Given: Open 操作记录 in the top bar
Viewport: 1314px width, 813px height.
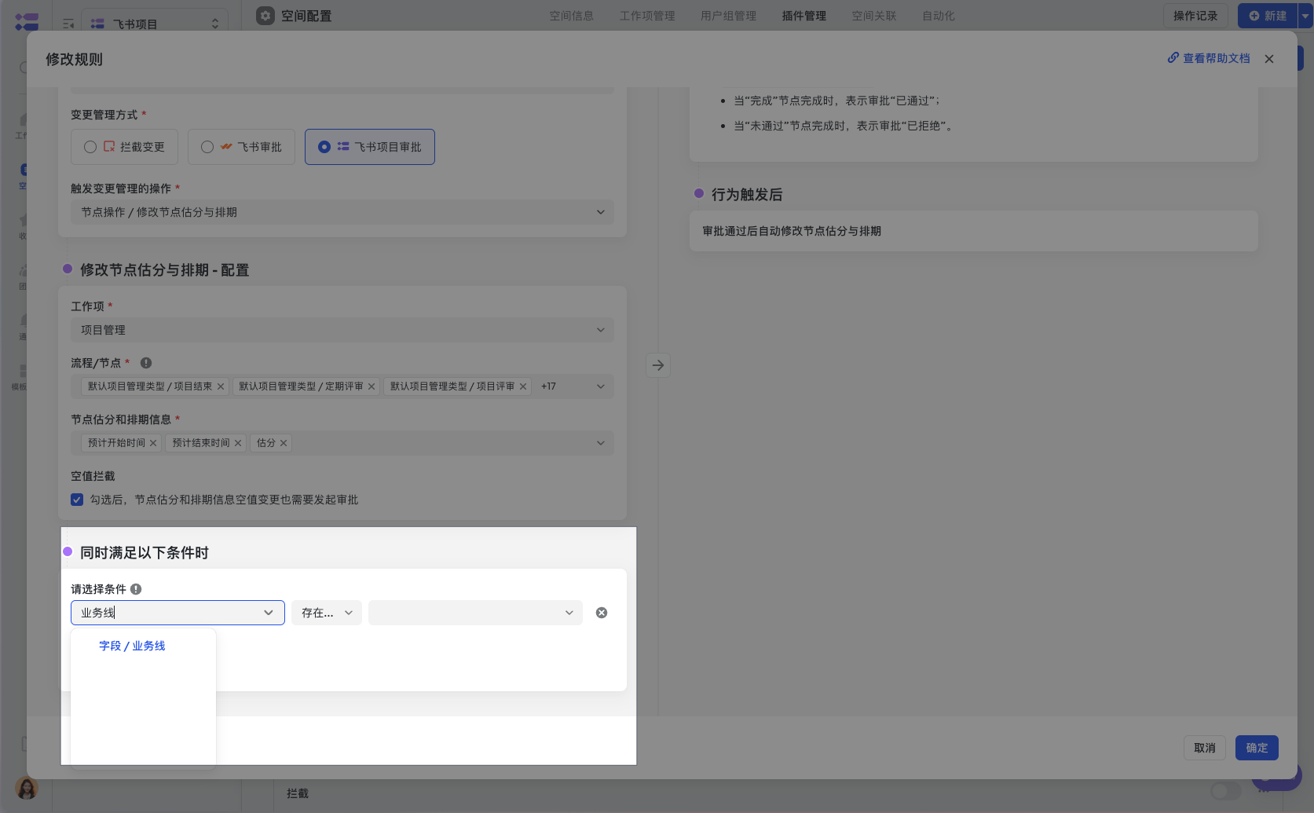Looking at the screenshot, I should (x=1195, y=16).
